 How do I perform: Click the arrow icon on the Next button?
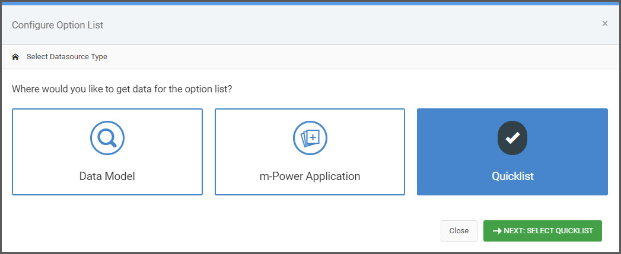[x=496, y=231]
